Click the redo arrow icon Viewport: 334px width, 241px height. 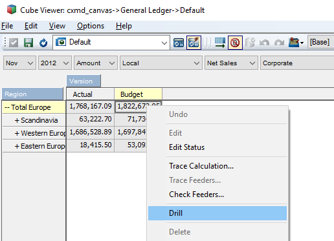(x=279, y=43)
